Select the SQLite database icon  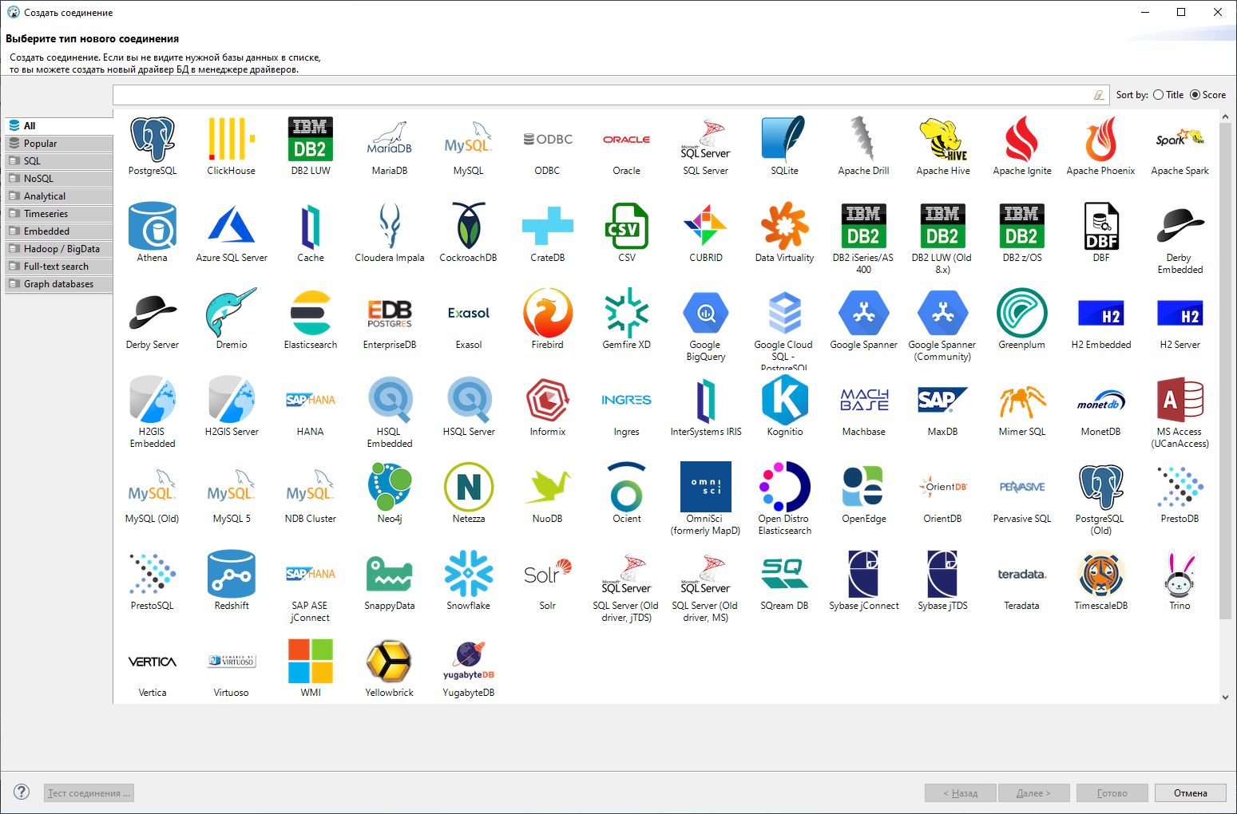785,140
